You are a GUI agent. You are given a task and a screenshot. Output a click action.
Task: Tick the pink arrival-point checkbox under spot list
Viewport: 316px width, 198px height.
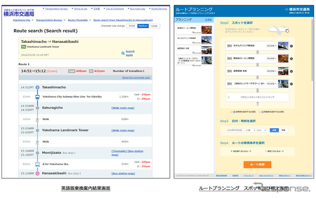[260, 112]
